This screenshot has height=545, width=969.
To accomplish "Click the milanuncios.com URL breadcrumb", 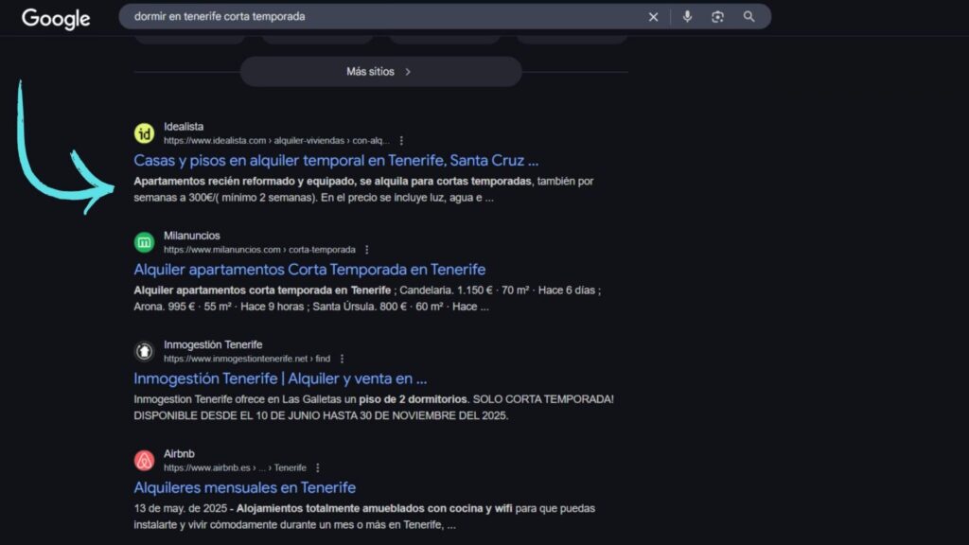I will click(x=259, y=250).
